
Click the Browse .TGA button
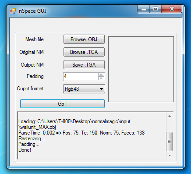pyautogui.click(x=84, y=52)
